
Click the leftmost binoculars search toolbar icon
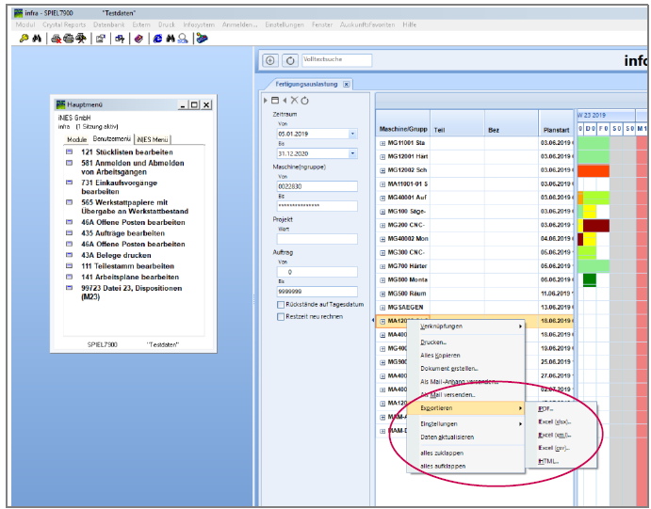(x=37, y=39)
